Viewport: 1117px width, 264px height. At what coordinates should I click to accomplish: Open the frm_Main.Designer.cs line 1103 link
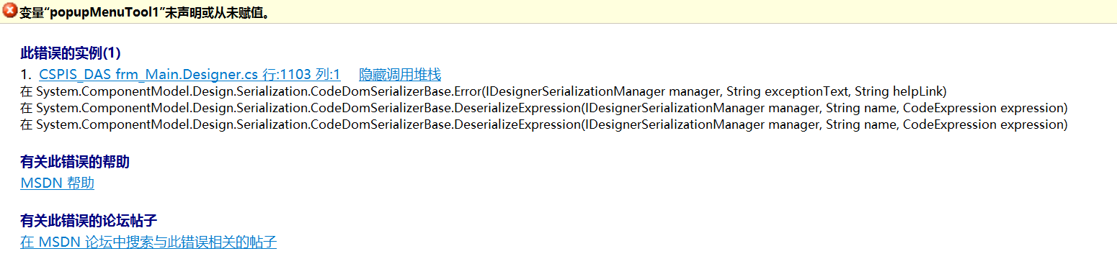[x=190, y=75]
